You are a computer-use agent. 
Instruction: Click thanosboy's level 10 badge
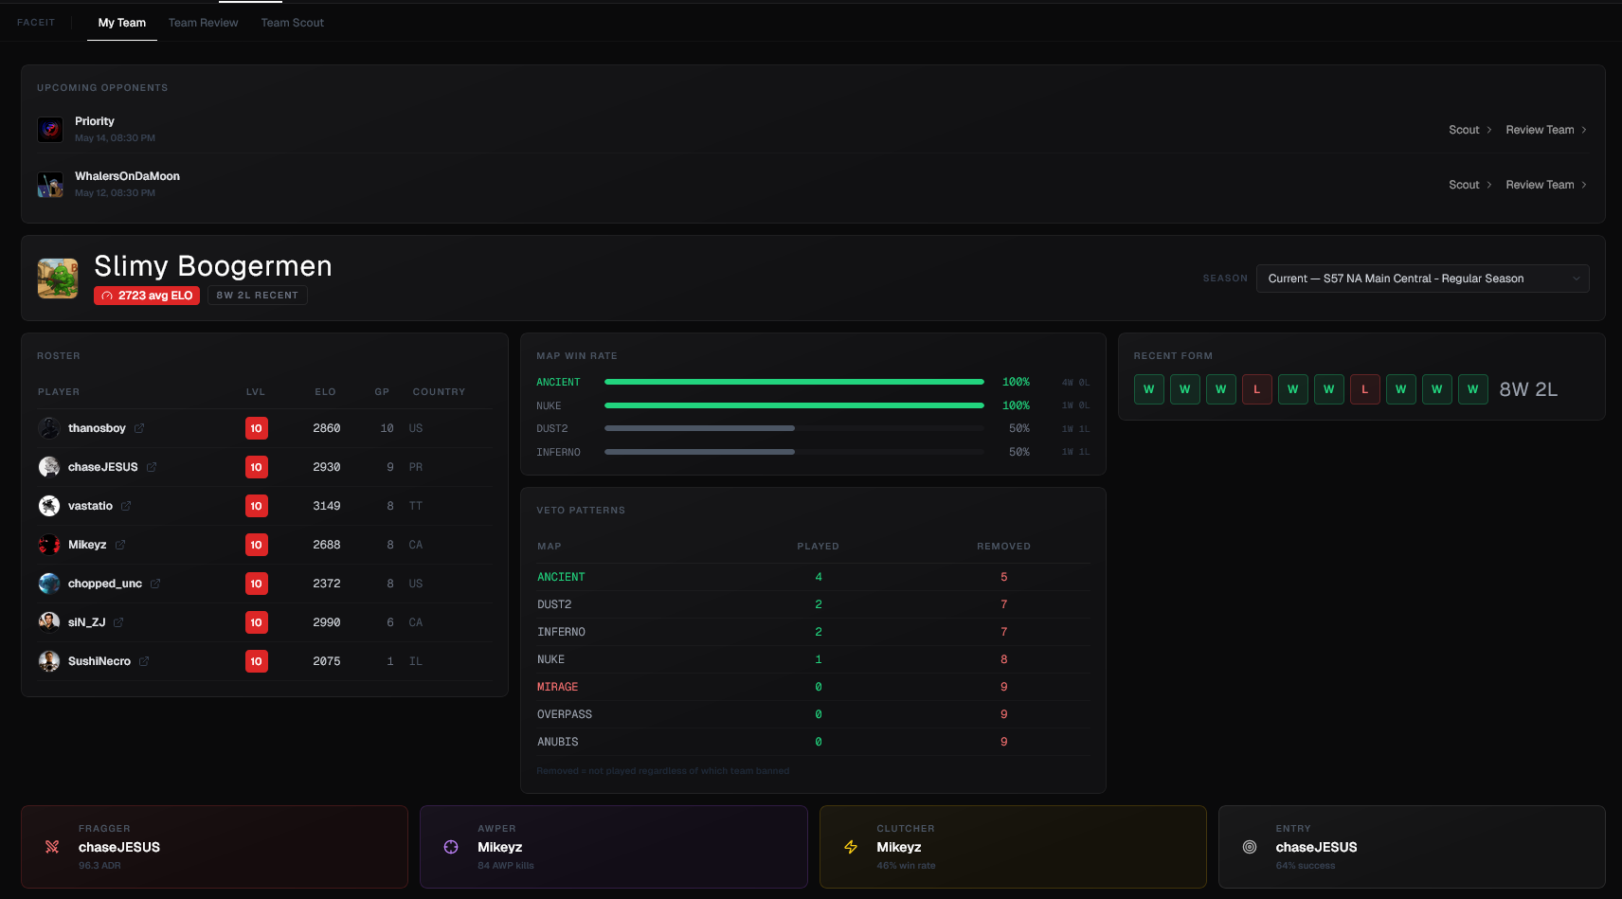pyautogui.click(x=257, y=428)
